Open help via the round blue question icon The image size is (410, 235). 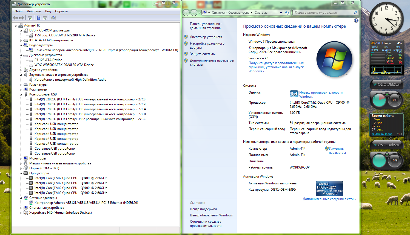tap(356, 21)
